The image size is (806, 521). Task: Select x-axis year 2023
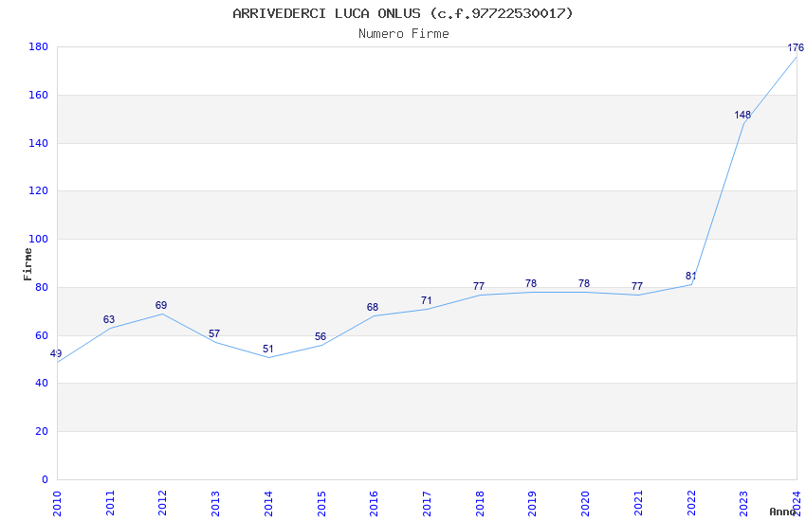coord(743,504)
